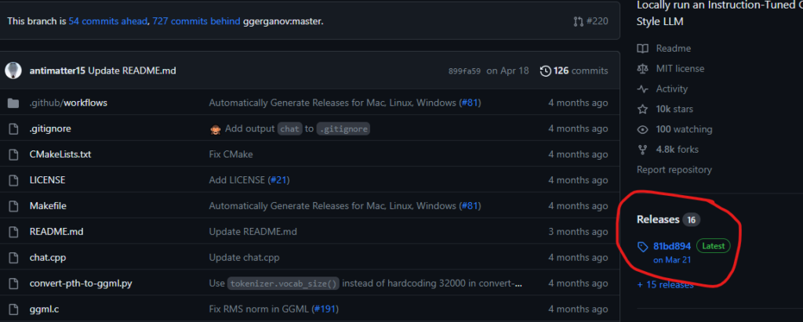Click the eye icon beside 100 watching

coord(642,129)
